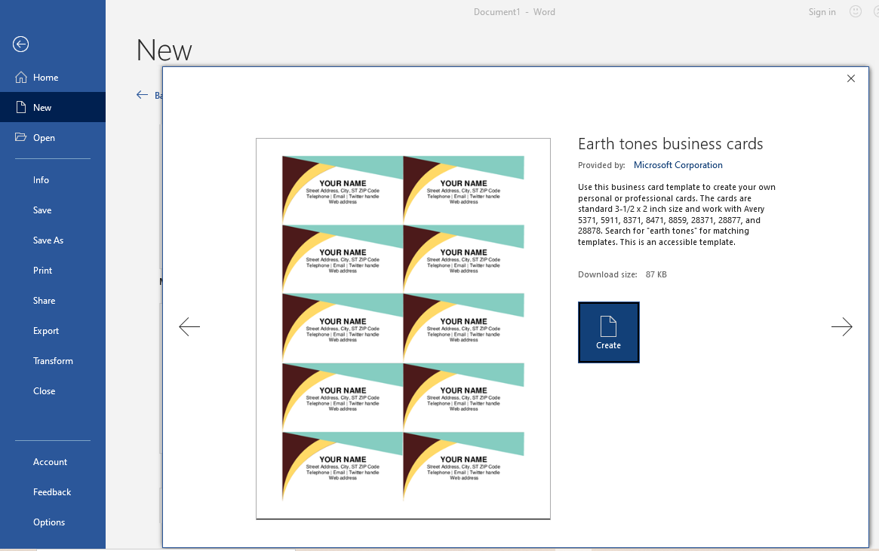Open the Transform page
Image resolution: width=879 pixels, height=551 pixels.
[53, 360]
